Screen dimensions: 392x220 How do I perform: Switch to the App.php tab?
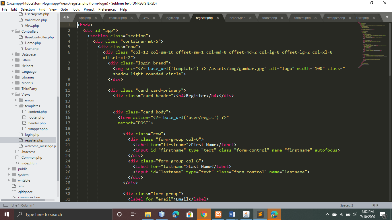(85, 18)
